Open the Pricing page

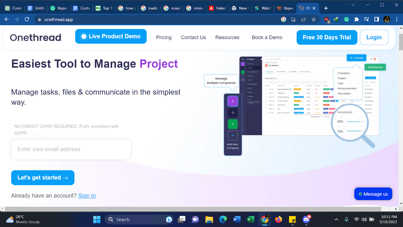click(x=164, y=37)
